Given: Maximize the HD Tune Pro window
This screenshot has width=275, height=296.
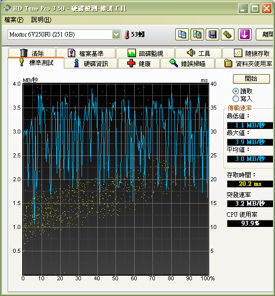Looking at the screenshot, I should point(255,9).
